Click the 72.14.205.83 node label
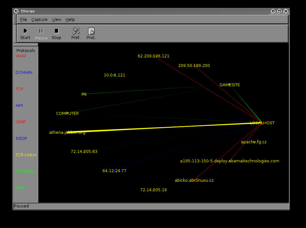The image size is (306, 228). pyautogui.click(x=84, y=152)
